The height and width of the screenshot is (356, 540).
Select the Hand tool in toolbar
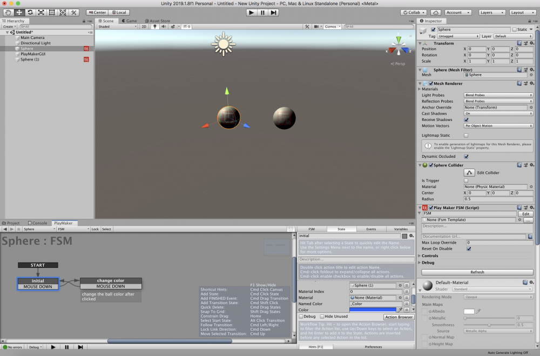8,12
